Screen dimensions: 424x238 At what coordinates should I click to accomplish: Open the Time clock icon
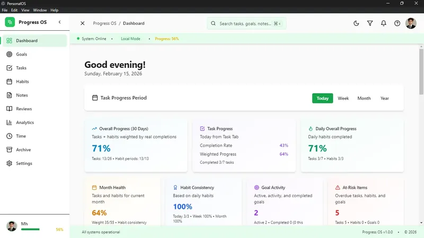[x=9, y=136]
